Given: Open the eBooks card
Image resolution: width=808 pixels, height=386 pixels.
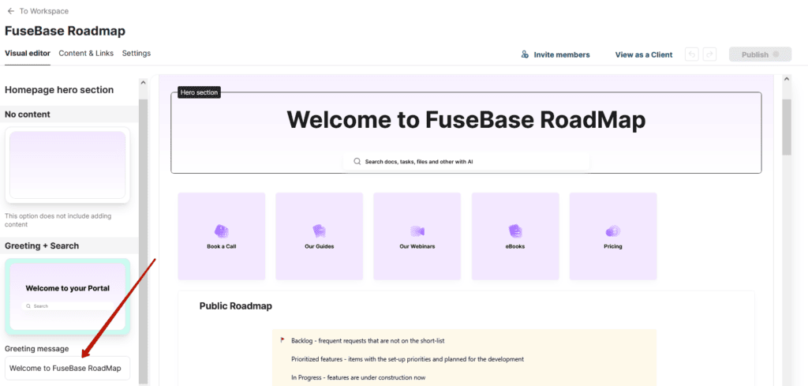Looking at the screenshot, I should (x=515, y=236).
